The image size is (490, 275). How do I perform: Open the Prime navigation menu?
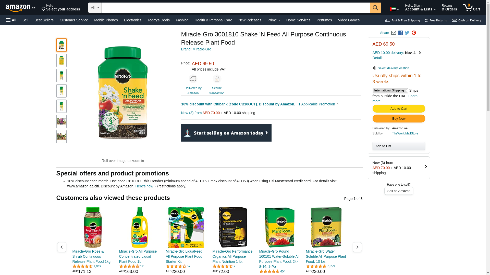coord(274,20)
